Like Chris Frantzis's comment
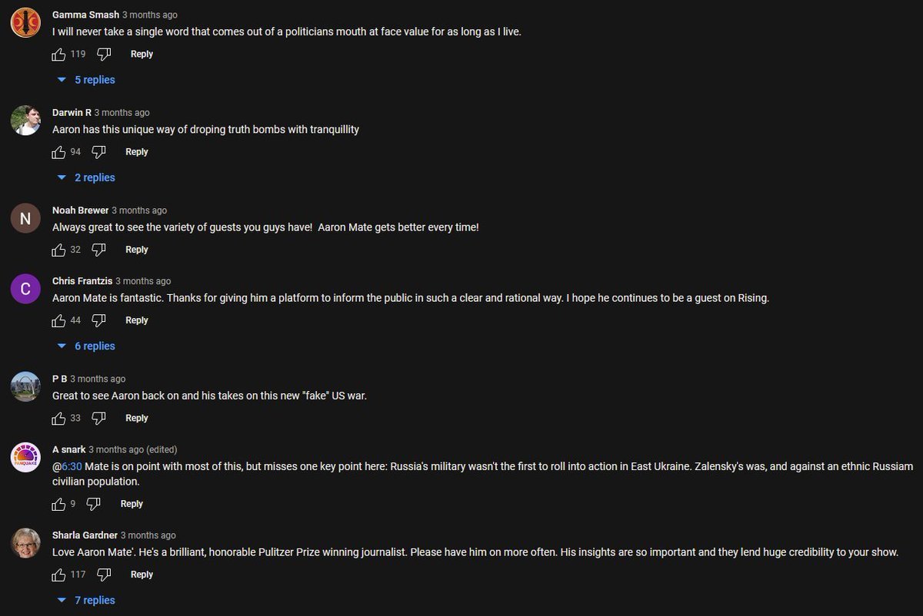923x616 pixels. click(x=59, y=320)
